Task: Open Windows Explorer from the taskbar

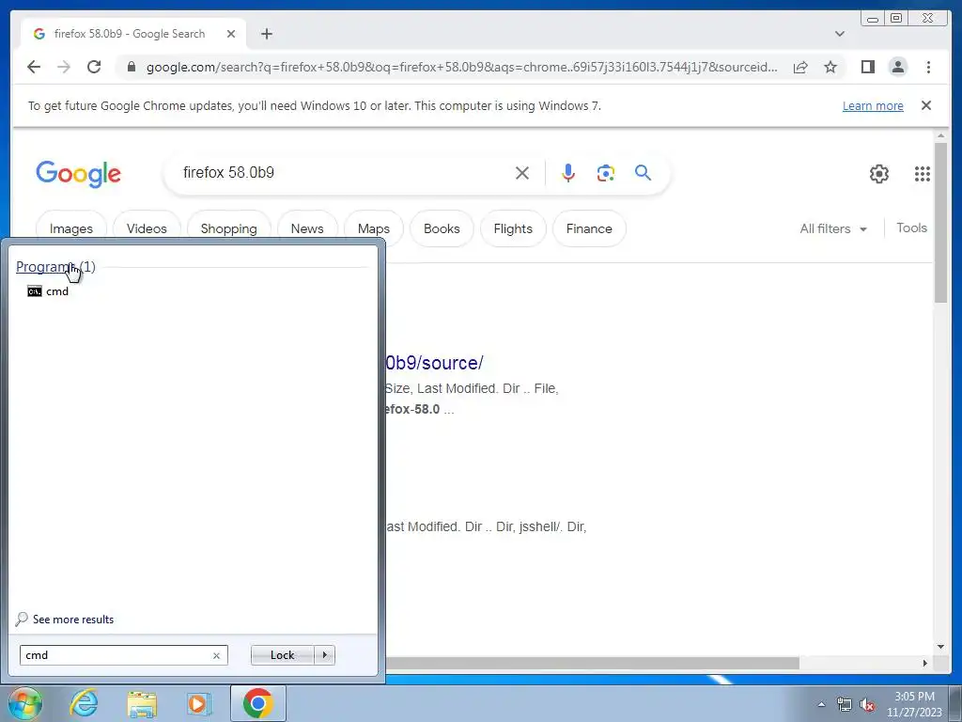Action: [x=142, y=703]
